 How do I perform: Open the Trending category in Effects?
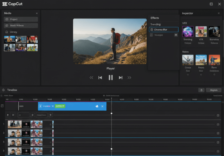point(156,24)
